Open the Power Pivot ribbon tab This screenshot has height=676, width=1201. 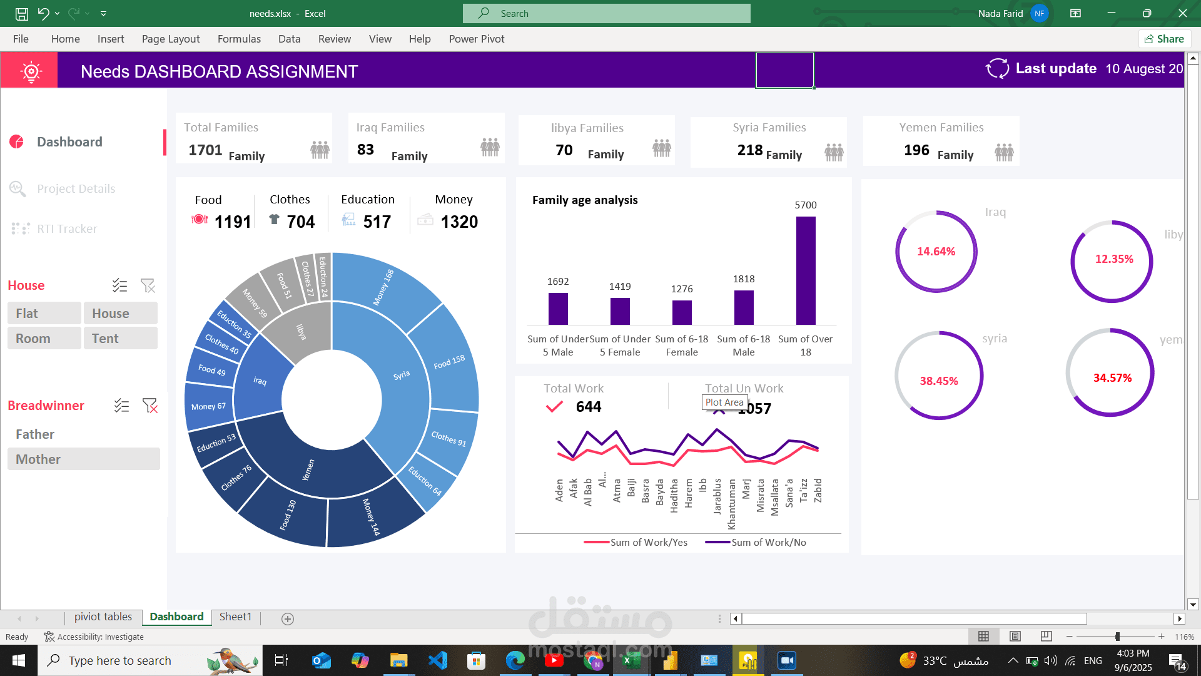(476, 39)
